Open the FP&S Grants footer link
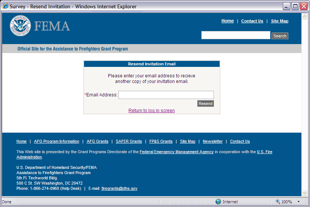 (161, 141)
